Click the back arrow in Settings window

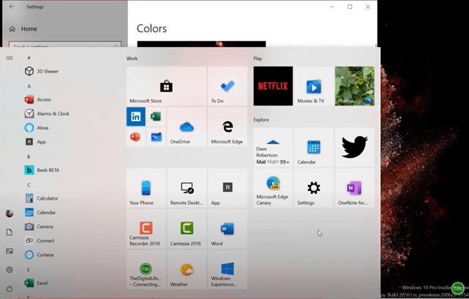[12, 7]
